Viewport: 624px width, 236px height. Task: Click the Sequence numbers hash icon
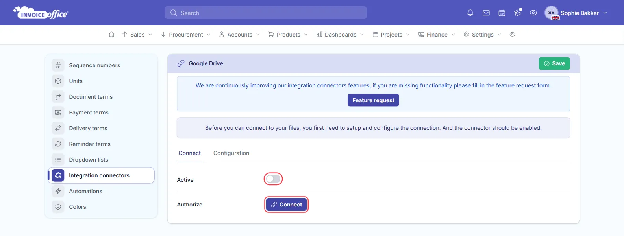pos(58,65)
